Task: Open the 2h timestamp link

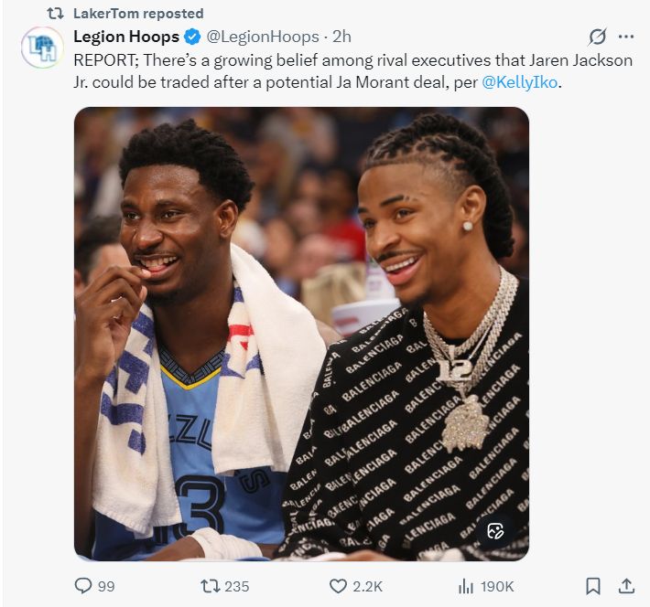Action: (x=341, y=37)
